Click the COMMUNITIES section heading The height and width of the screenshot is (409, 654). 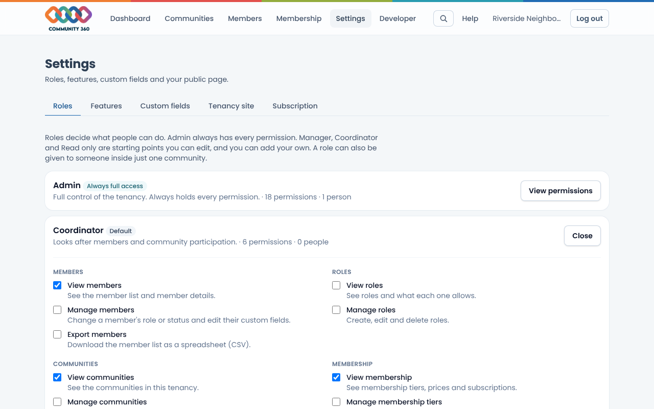coord(76,364)
